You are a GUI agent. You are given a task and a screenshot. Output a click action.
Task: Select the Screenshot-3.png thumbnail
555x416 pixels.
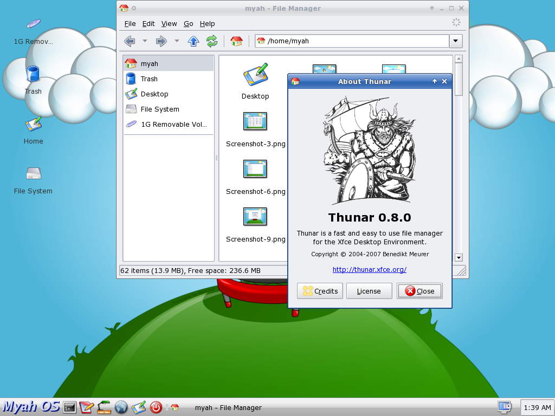point(255,121)
